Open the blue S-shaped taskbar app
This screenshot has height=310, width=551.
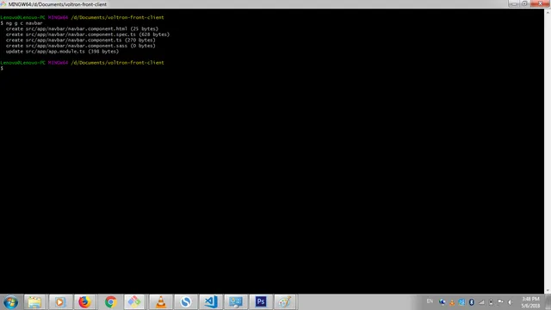(186, 302)
